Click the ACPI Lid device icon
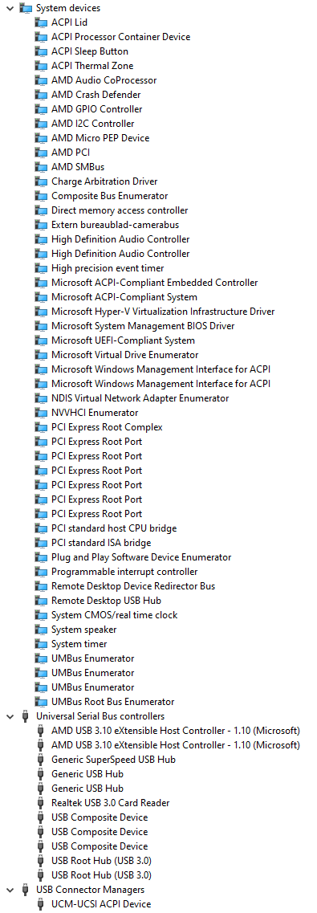Image resolution: width=317 pixels, height=913 pixels. (41, 22)
